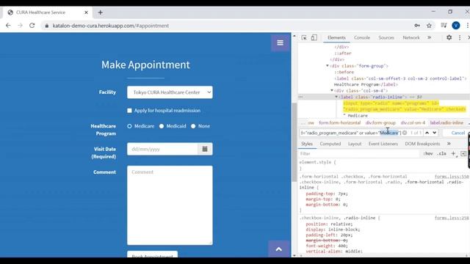The width and height of the screenshot is (470, 264).
Task: Open the Styles tab
Action: pyautogui.click(x=307, y=144)
